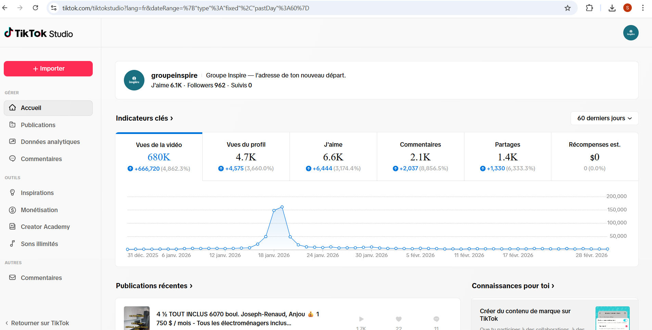The image size is (652, 330).
Task: Open the 60 derniers jours dropdown
Action: coord(604,118)
